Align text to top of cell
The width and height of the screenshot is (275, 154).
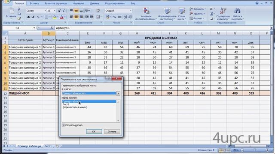tap(71, 11)
